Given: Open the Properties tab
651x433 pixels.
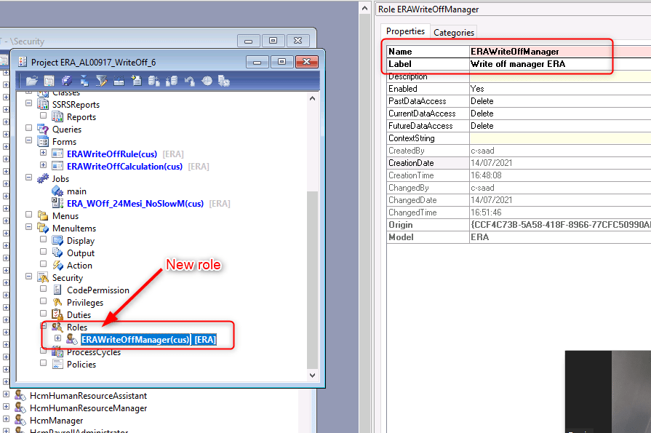Looking at the screenshot, I should pyautogui.click(x=405, y=31).
